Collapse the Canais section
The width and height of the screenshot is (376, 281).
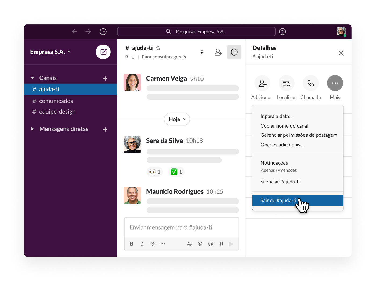32,78
